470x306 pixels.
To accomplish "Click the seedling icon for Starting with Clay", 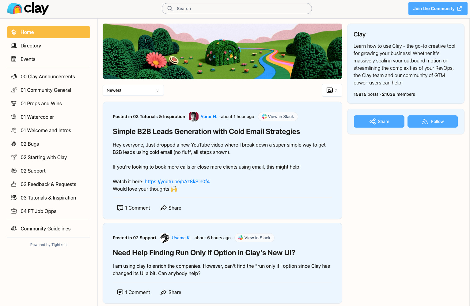I will pyautogui.click(x=14, y=157).
